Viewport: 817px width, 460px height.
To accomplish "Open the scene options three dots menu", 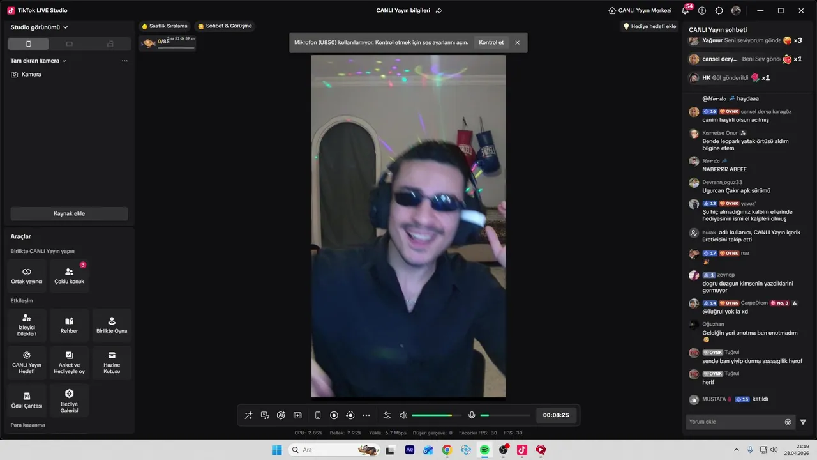I will pos(124,61).
